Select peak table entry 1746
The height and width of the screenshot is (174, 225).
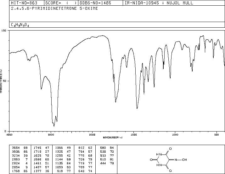[x=41, y=148]
